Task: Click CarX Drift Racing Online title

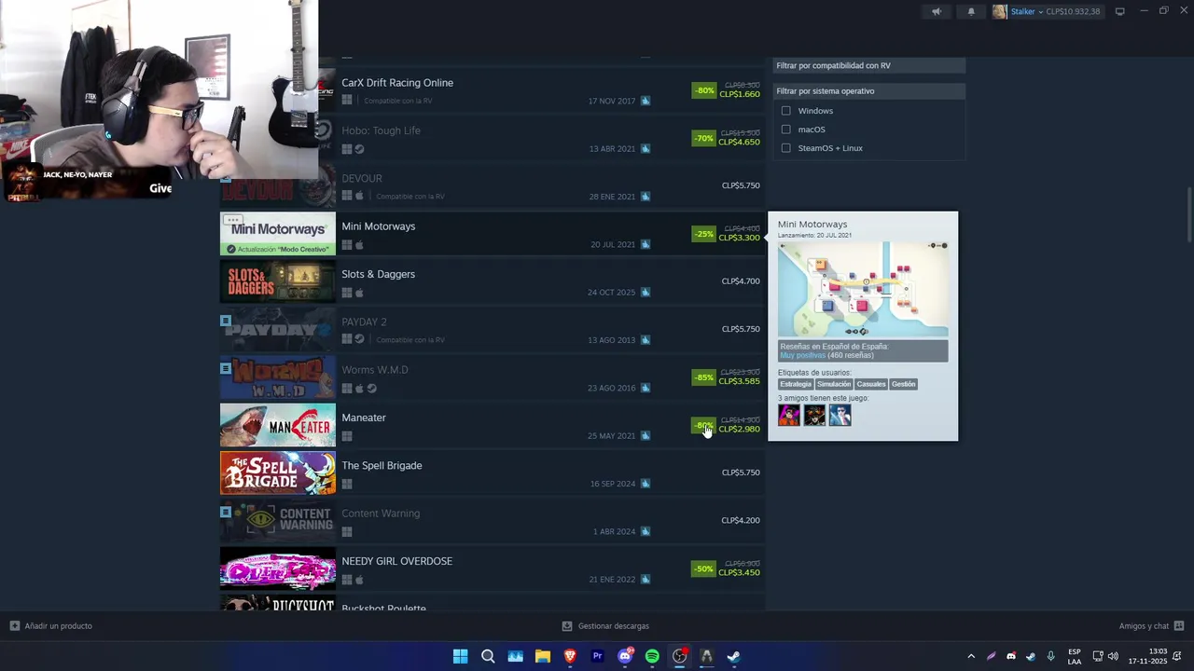Action: (397, 83)
